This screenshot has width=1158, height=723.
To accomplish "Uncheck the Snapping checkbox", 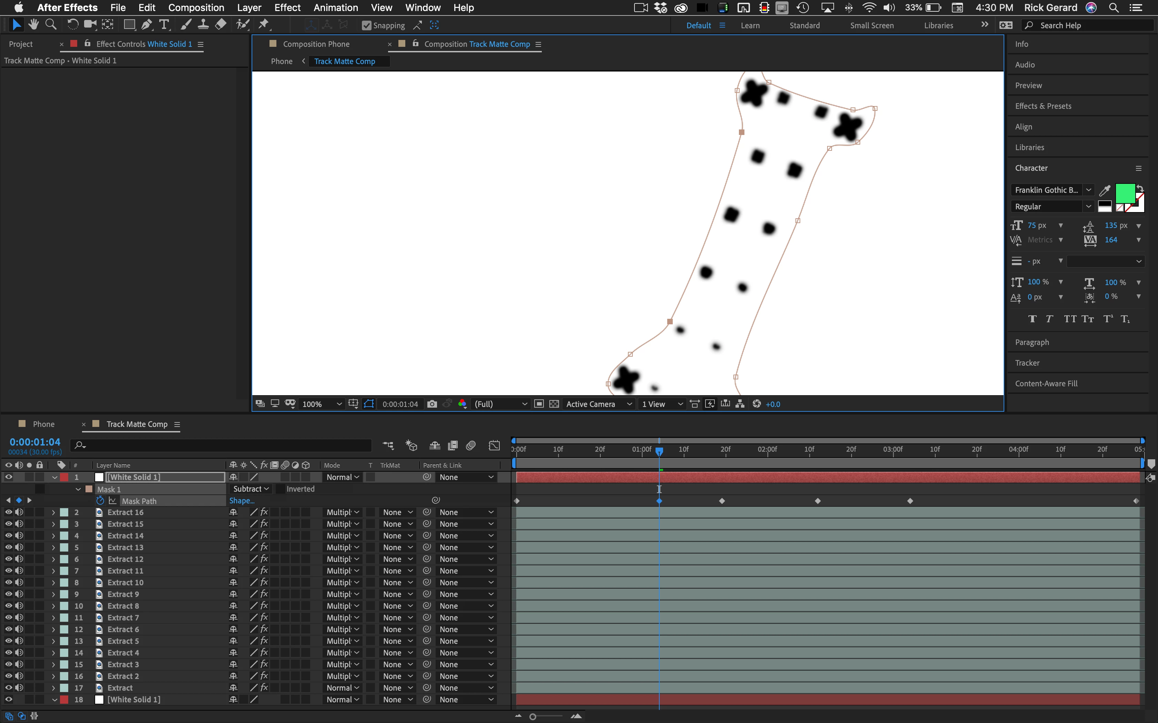I will 367,25.
